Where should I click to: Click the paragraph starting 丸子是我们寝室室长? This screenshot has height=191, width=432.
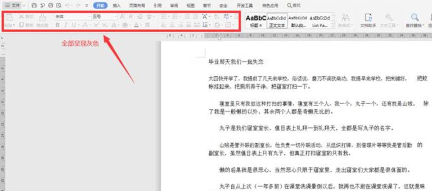coord(308,128)
